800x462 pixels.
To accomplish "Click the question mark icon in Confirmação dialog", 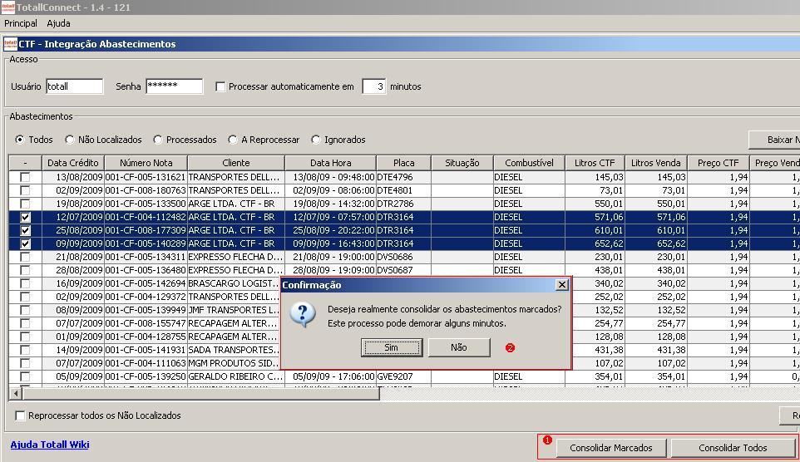I will [303, 314].
